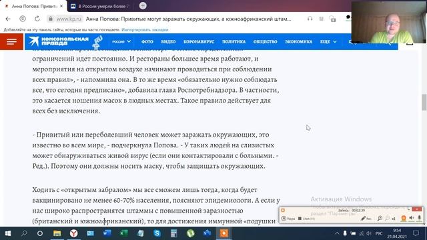
Task: Expand the РОССИЯ region dropdown
Action: click(x=121, y=41)
